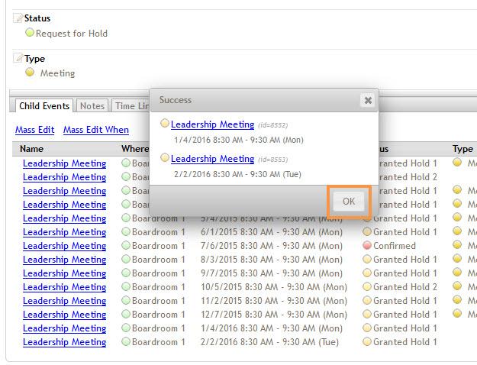Click OK in the Success dialog

pos(349,202)
